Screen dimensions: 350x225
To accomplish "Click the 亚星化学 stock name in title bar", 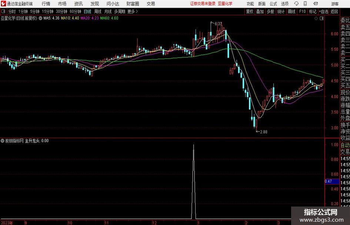I will pyautogui.click(x=225, y=4).
